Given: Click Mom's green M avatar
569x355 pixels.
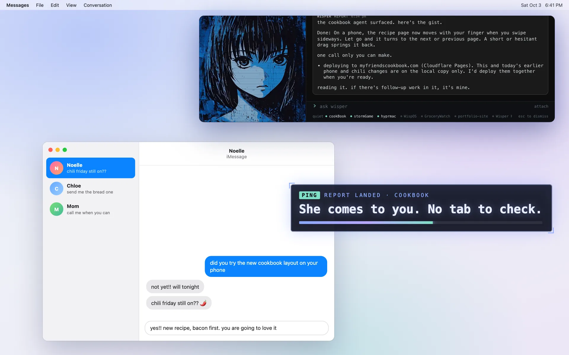Looking at the screenshot, I should pos(56,209).
